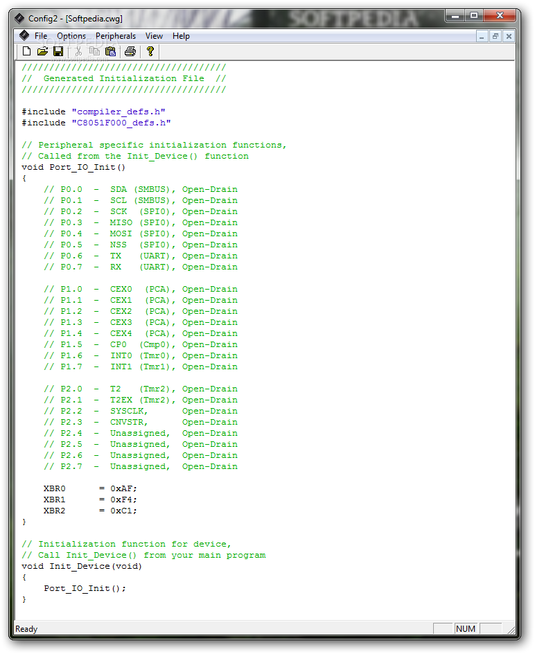Click the P0.0 SDA (SMBUS) comment line
The width and height of the screenshot is (535, 654).
coord(141,189)
